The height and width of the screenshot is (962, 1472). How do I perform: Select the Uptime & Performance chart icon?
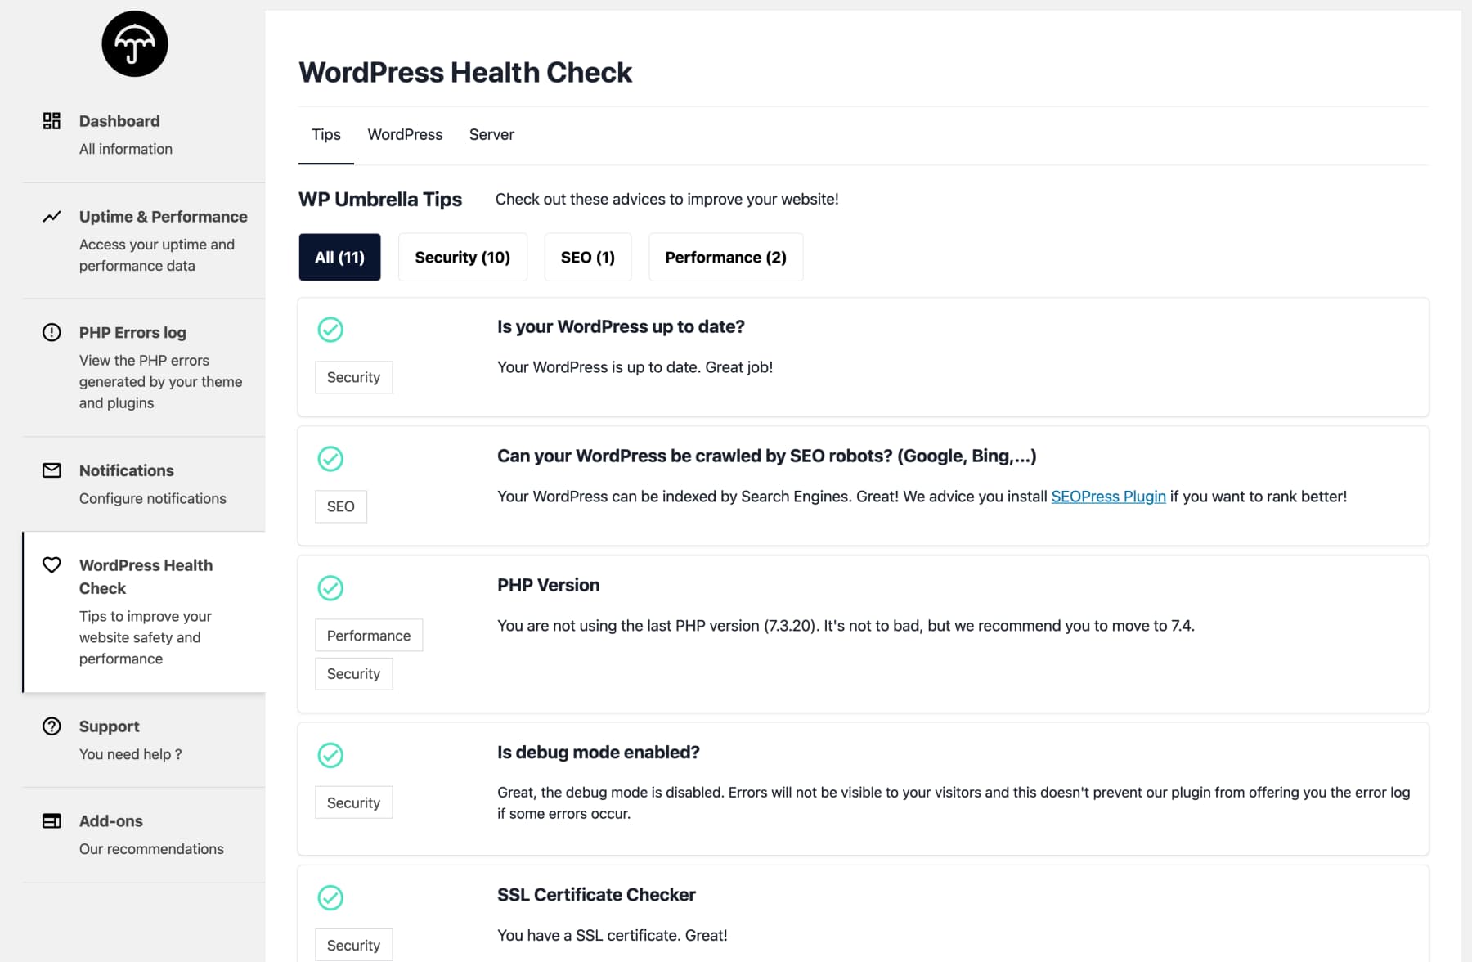[52, 217]
